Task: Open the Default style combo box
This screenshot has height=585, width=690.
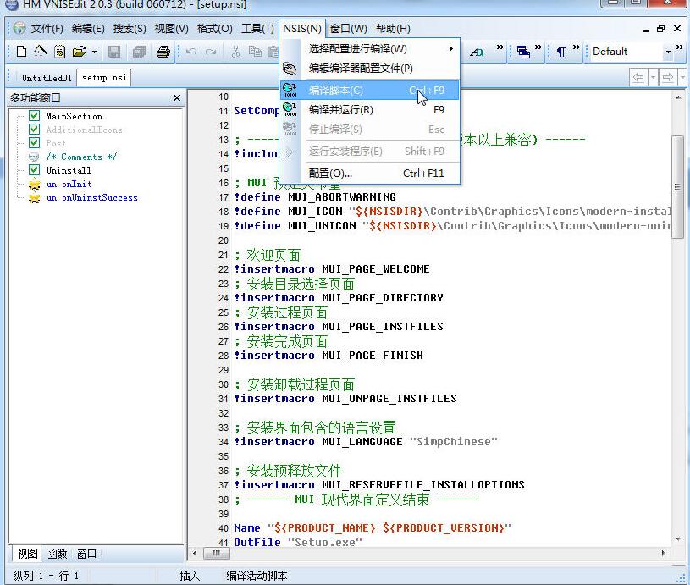Action: [x=632, y=52]
